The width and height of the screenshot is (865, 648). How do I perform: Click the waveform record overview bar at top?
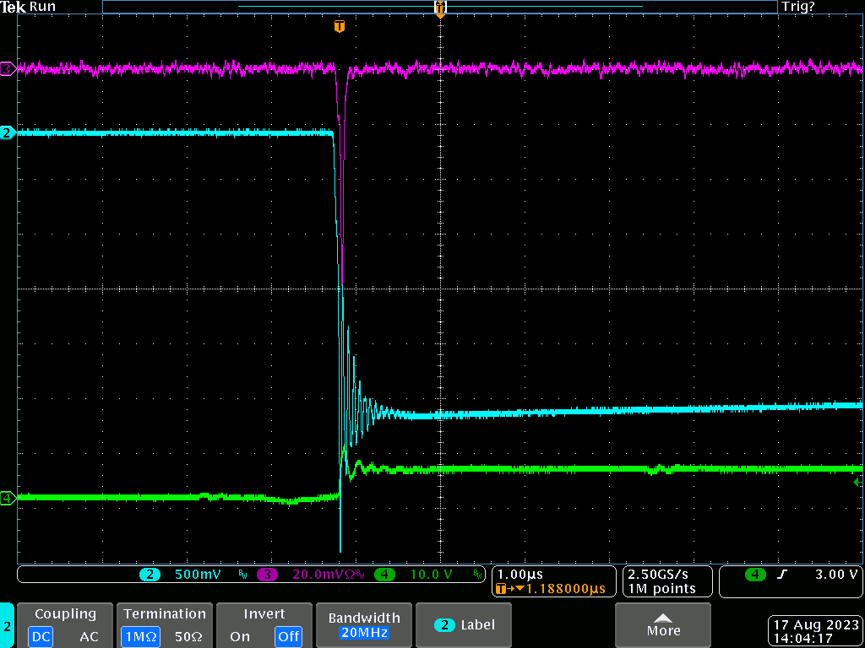pos(439,7)
